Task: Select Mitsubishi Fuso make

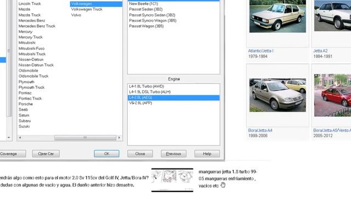Action: click(x=31, y=49)
